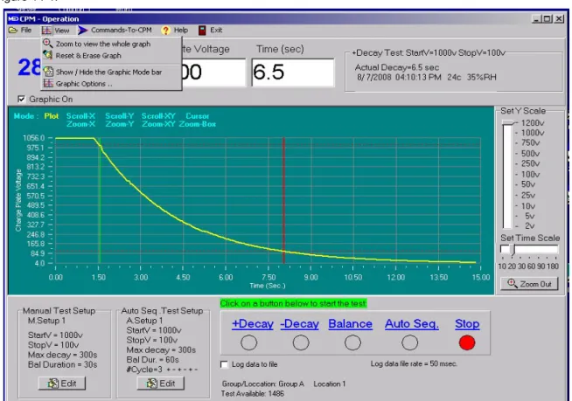Click the Exit icon in menu bar
The height and width of the screenshot is (401, 572).
[x=202, y=31]
